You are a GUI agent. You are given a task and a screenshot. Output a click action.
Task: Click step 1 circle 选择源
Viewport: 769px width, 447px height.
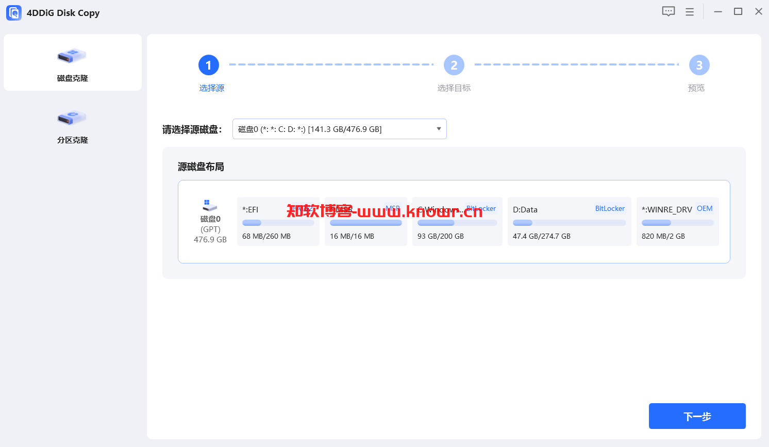tap(209, 65)
